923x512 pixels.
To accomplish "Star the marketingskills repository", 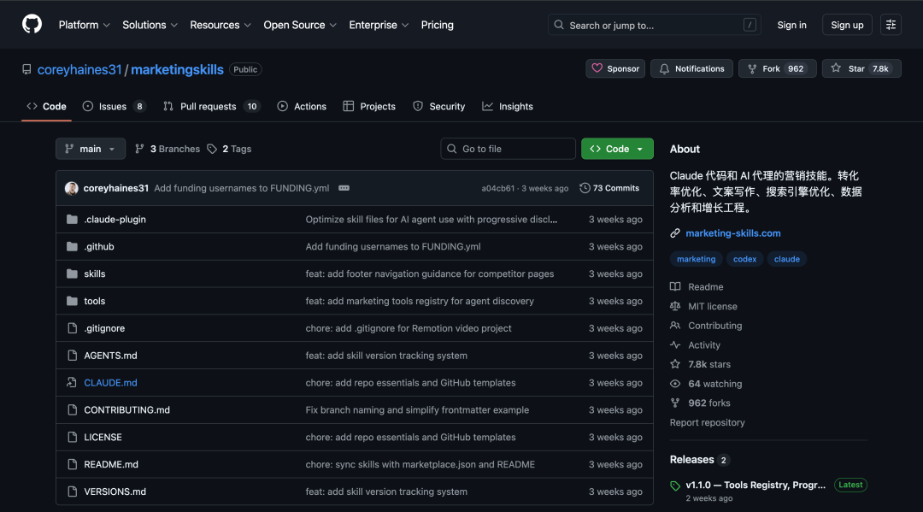I will click(861, 68).
